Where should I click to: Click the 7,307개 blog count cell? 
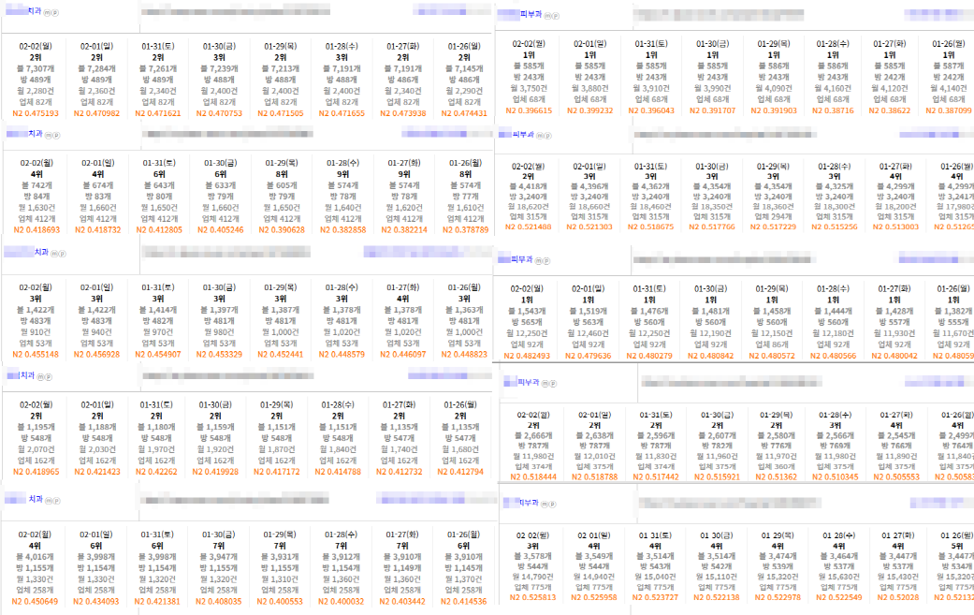[x=36, y=68]
